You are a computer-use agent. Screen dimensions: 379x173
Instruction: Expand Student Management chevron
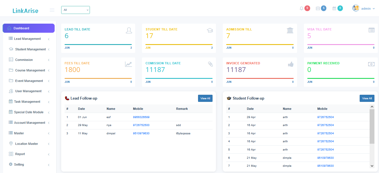click(49, 50)
